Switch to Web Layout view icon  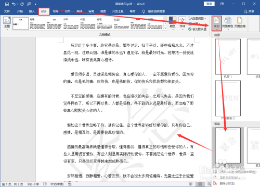(x=210, y=184)
